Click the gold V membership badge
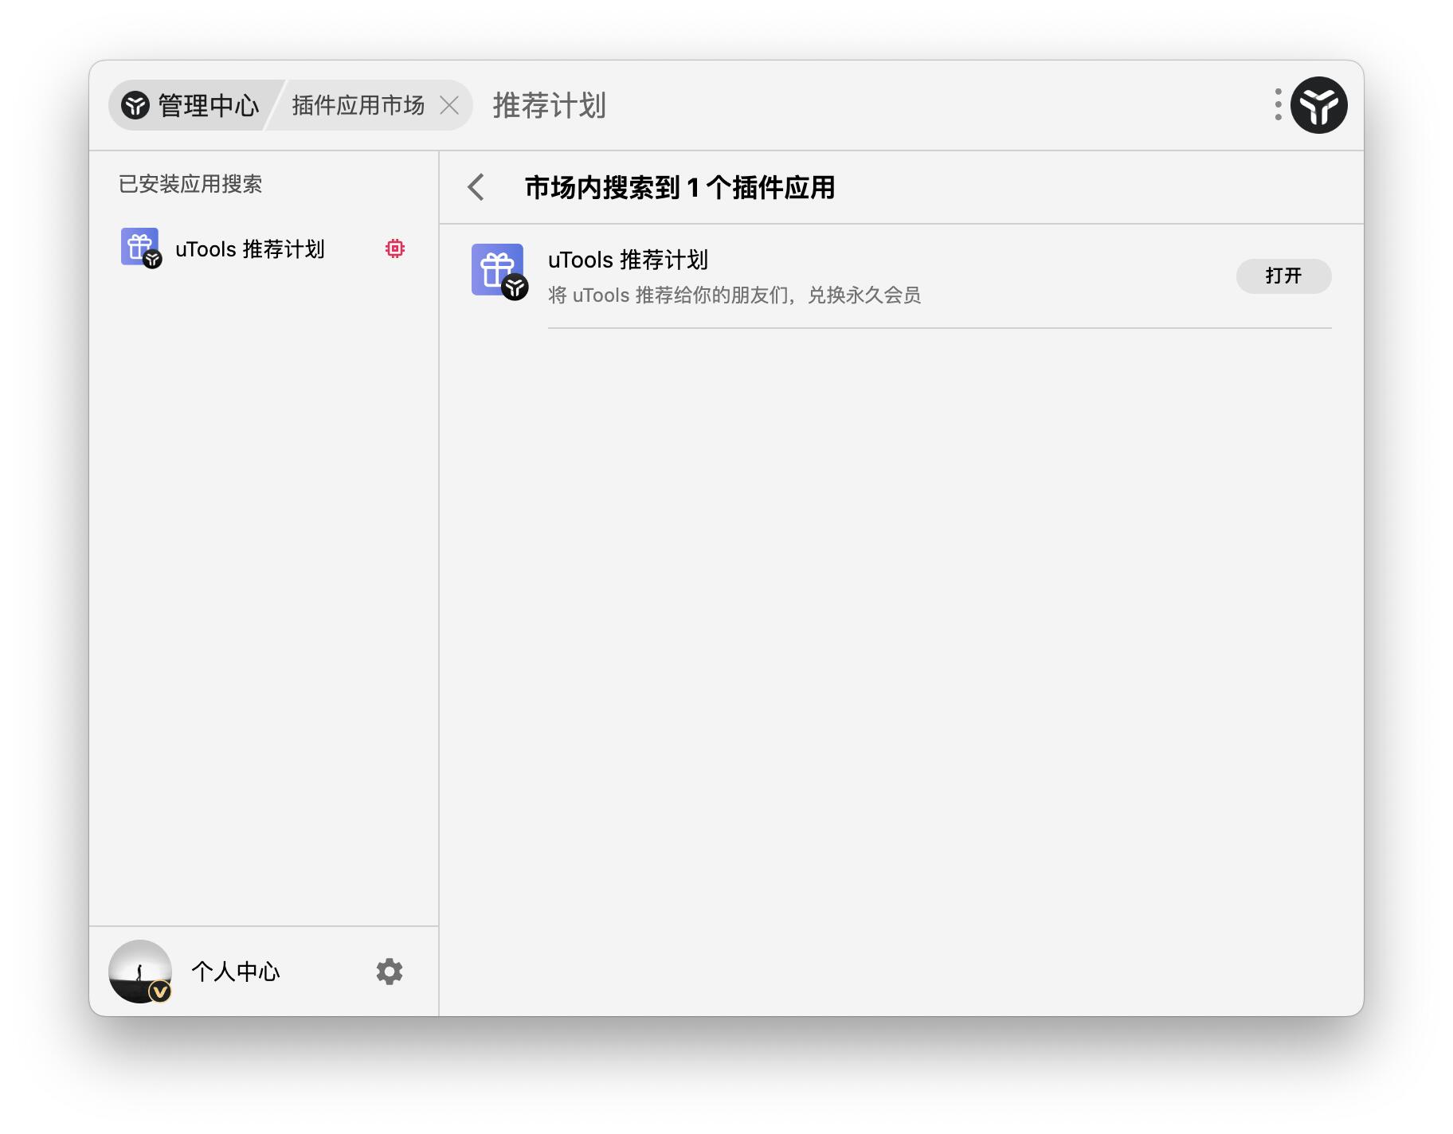 coord(160,991)
